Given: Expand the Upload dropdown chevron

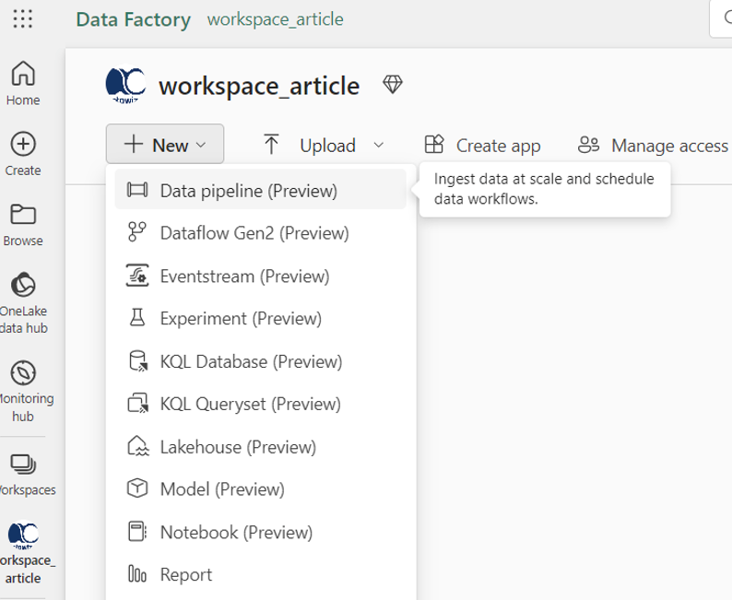Looking at the screenshot, I should click(378, 145).
